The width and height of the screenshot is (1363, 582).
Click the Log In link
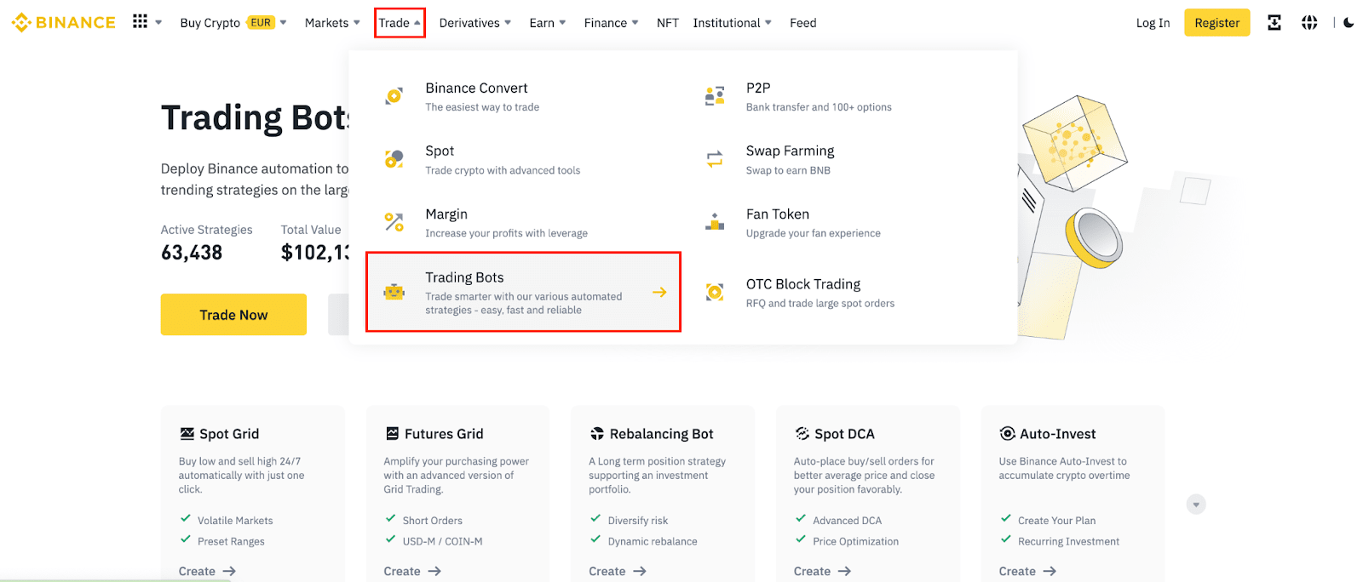[x=1153, y=23]
